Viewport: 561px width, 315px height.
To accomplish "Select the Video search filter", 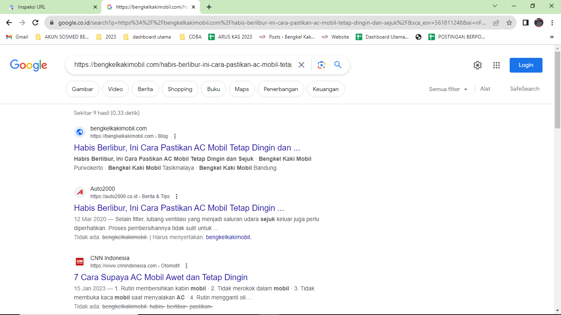I will 115,89.
